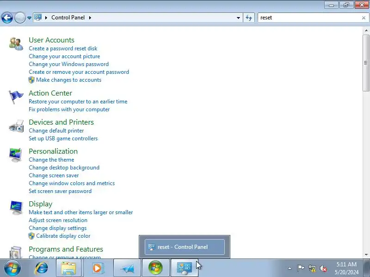370x277 pixels.
Task: Open Make changes to accounts
Action: (x=68, y=80)
